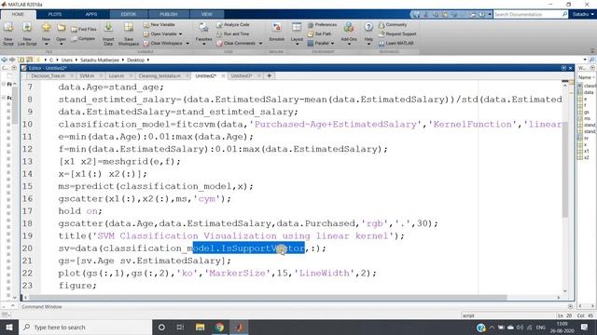Click Run and Time
The image size is (597, 335).
pyautogui.click(x=233, y=33)
